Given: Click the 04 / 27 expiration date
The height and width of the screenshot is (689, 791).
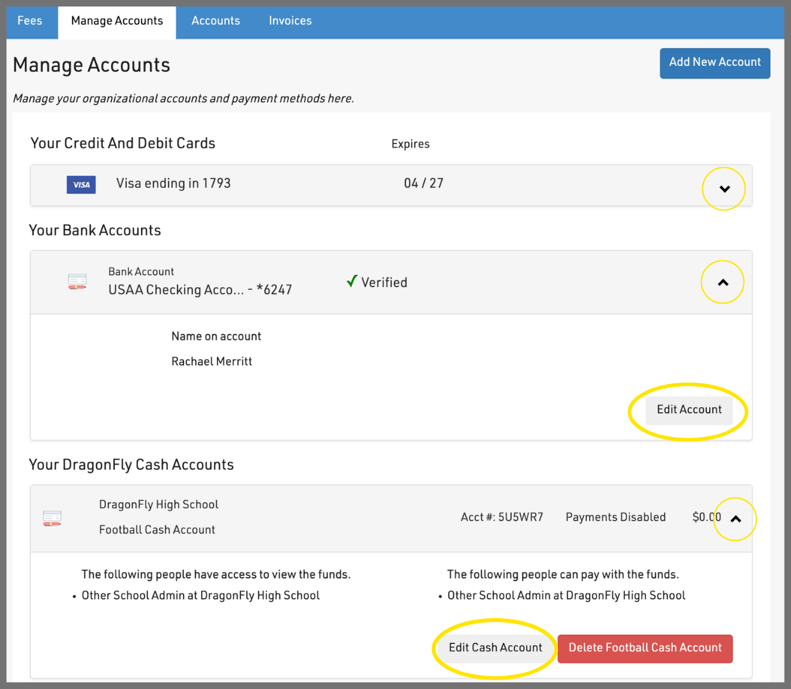Looking at the screenshot, I should coord(423,184).
